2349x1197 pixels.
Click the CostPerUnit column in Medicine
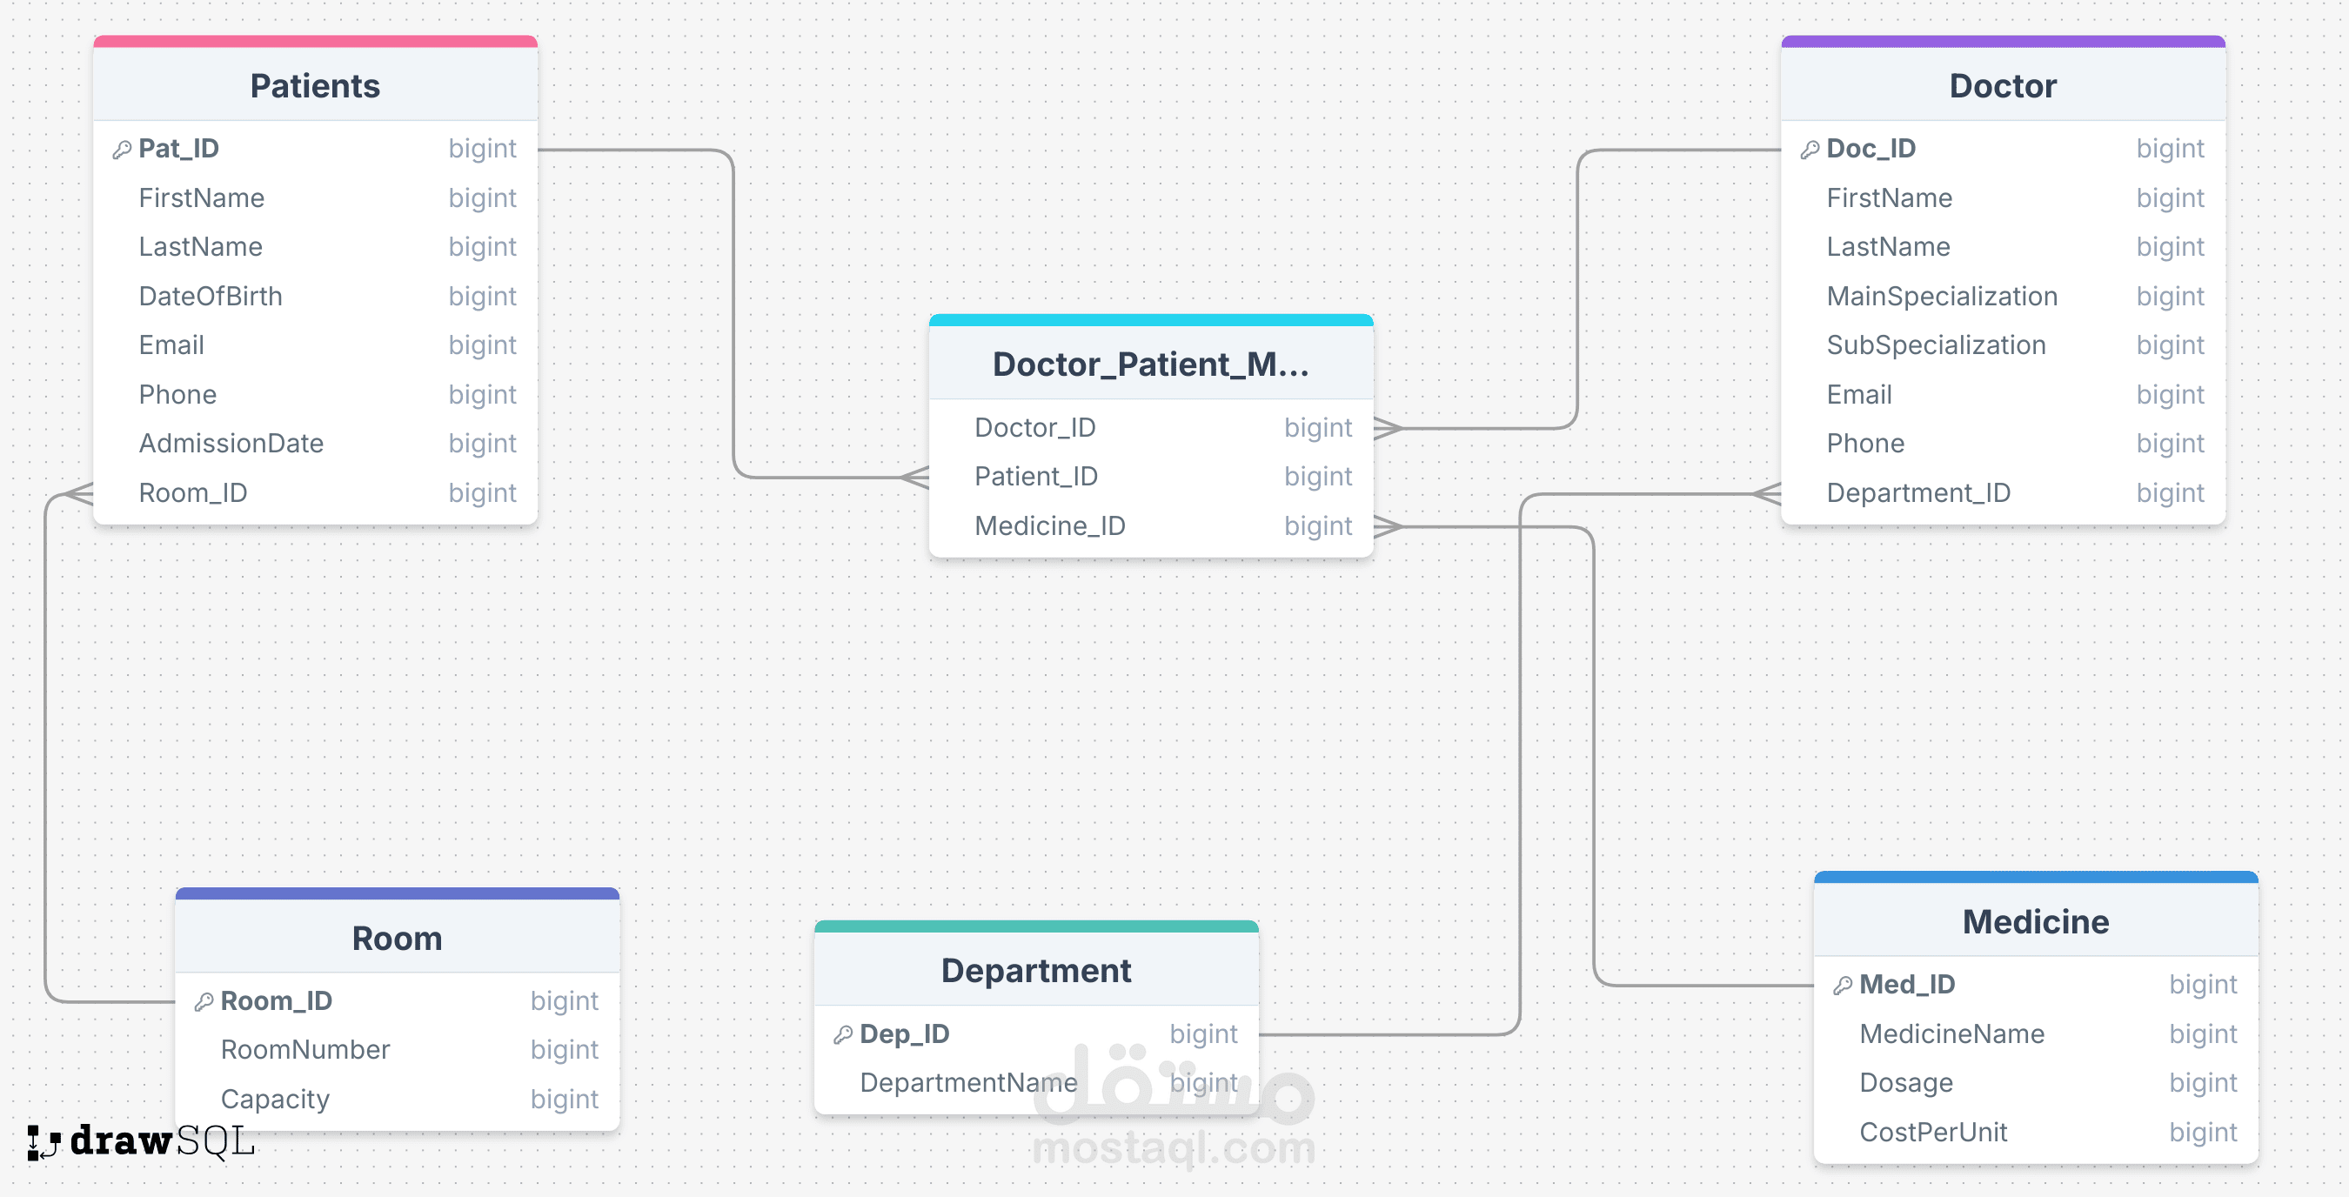pyautogui.click(x=2035, y=1133)
